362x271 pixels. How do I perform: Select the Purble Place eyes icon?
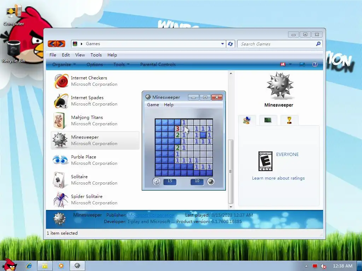(x=60, y=160)
